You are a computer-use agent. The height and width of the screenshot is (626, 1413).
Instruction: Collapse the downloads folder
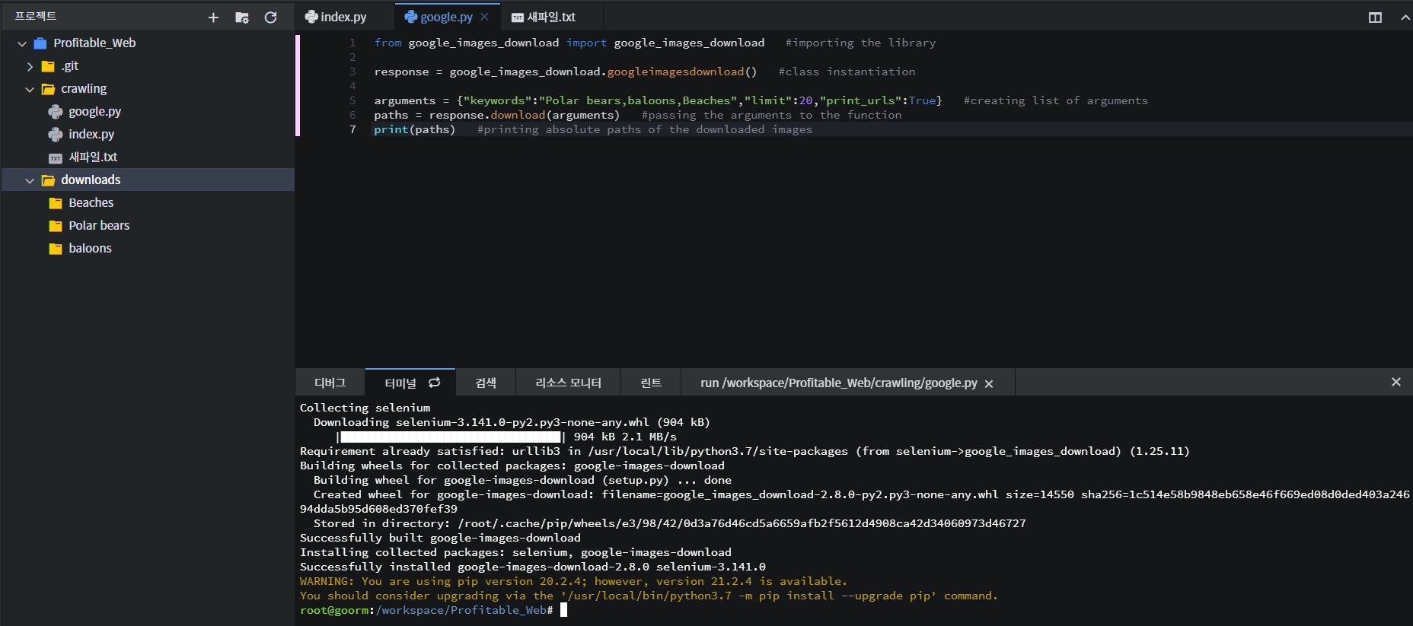(x=30, y=181)
